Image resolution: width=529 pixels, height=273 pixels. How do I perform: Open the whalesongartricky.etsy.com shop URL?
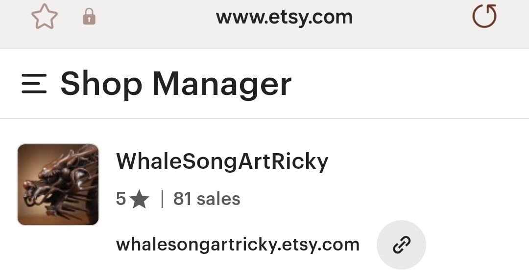(238, 244)
